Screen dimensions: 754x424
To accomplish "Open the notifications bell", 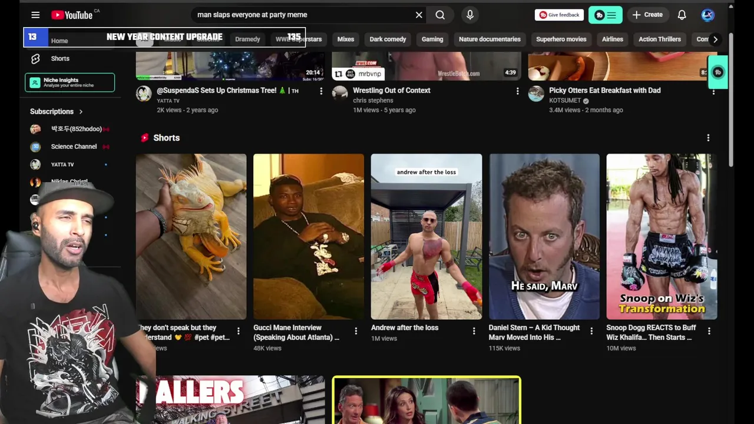I will (682, 15).
